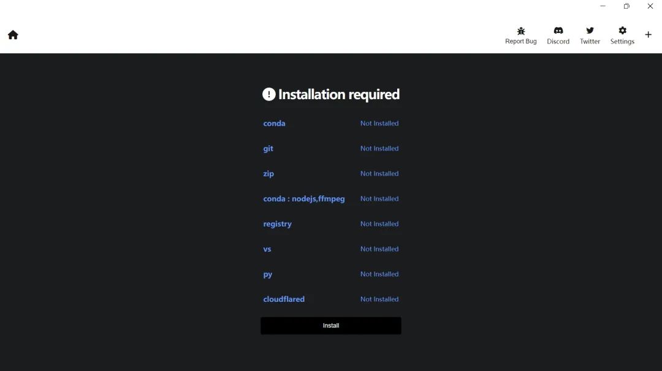662x371 pixels.
Task: Click the vs requirement entry
Action: pos(267,249)
